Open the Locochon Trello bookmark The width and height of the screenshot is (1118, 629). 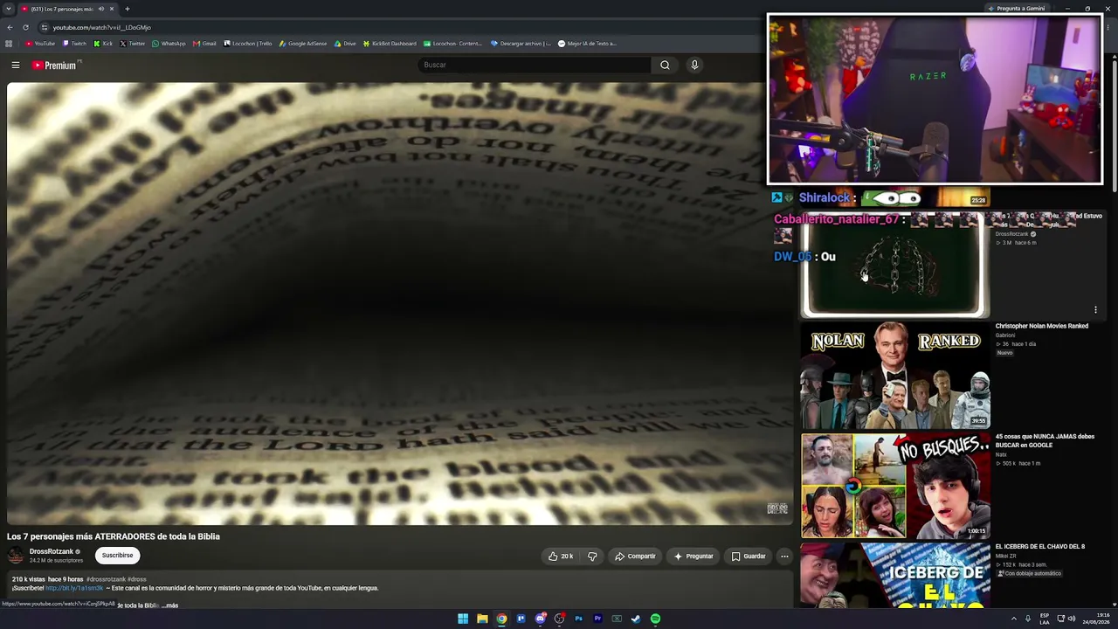point(248,44)
